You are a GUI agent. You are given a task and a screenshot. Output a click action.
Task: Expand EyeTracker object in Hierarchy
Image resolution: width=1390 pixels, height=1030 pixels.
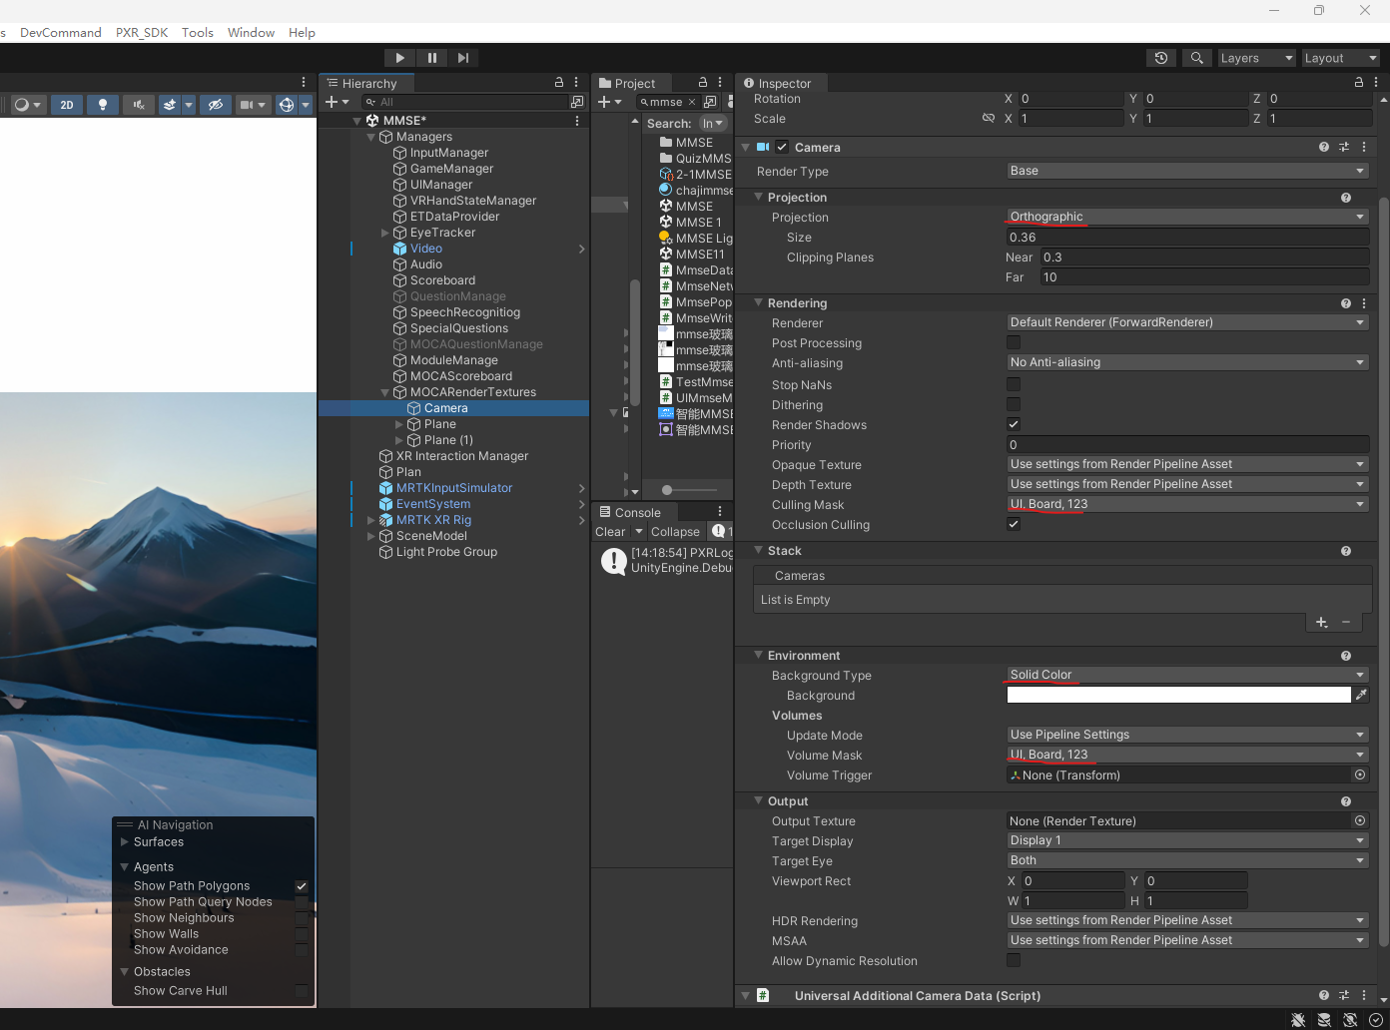[385, 233]
